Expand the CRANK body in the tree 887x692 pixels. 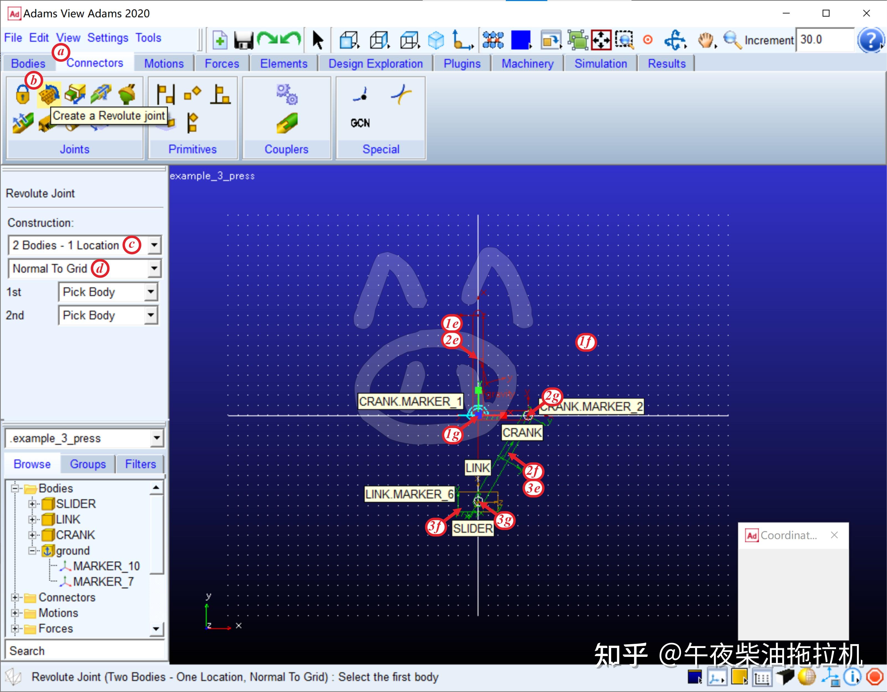[x=32, y=535]
